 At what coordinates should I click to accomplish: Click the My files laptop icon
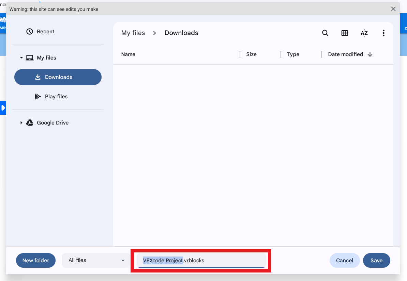coord(29,57)
